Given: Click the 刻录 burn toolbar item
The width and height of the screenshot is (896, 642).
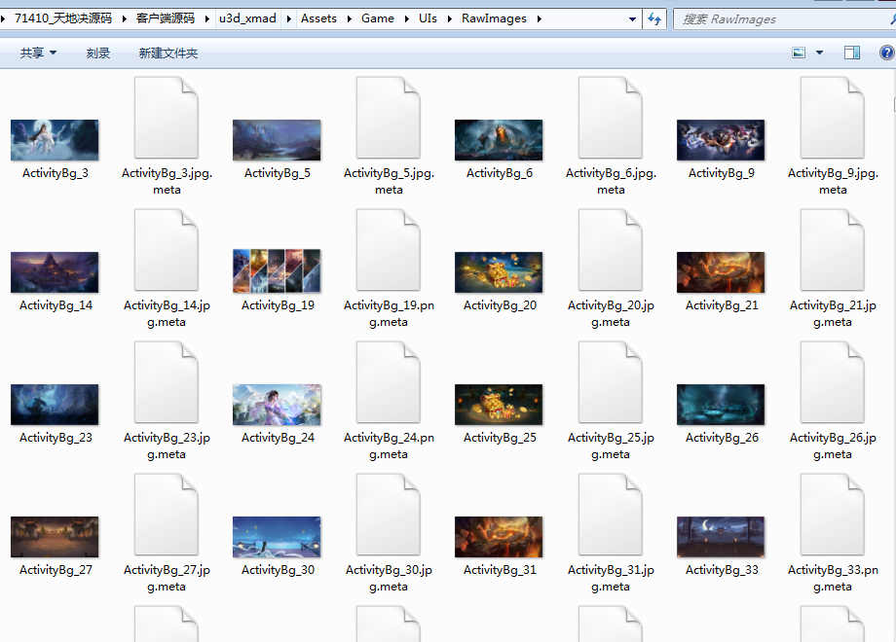Looking at the screenshot, I should point(98,53).
